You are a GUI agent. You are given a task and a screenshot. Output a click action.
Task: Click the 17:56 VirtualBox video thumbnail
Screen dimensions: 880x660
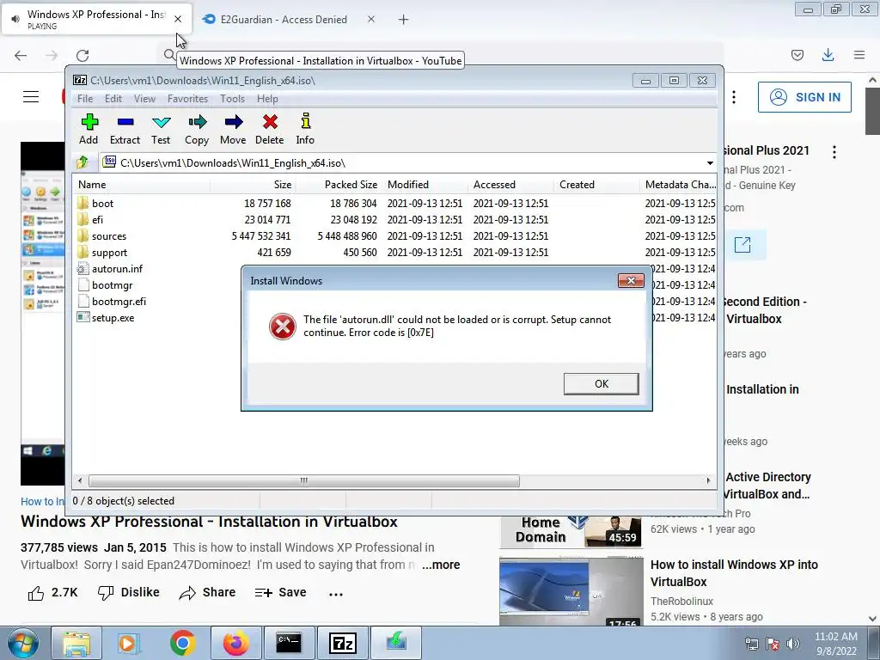point(571,591)
